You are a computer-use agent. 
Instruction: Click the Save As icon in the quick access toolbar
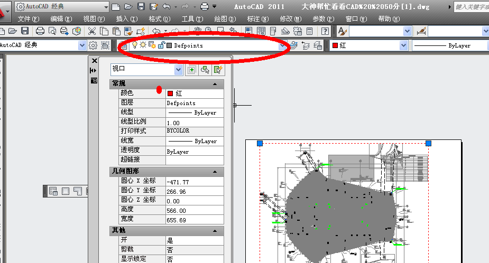pos(153,6)
